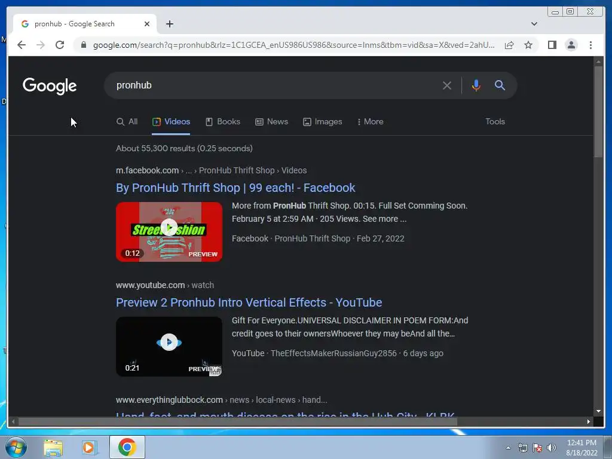Switch to the Books tab
The height and width of the screenshot is (459, 612).
(x=223, y=121)
